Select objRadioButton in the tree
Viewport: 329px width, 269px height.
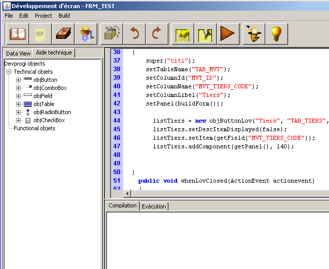point(52,112)
